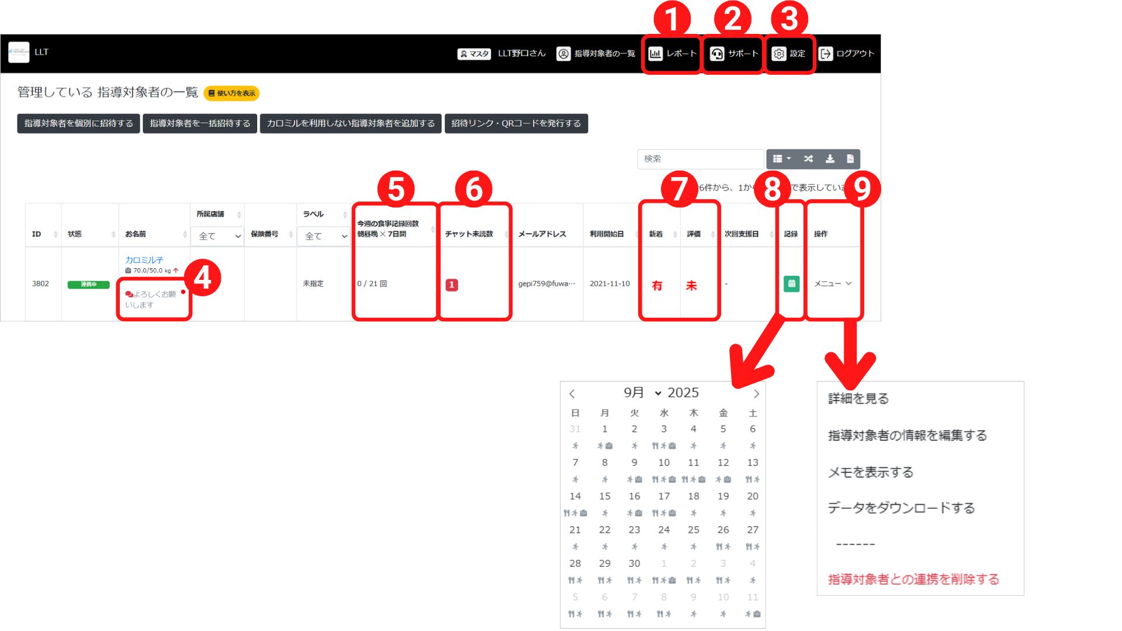Click the green 連携中 status badge
Screen dimensions: 1122x631
[88, 285]
